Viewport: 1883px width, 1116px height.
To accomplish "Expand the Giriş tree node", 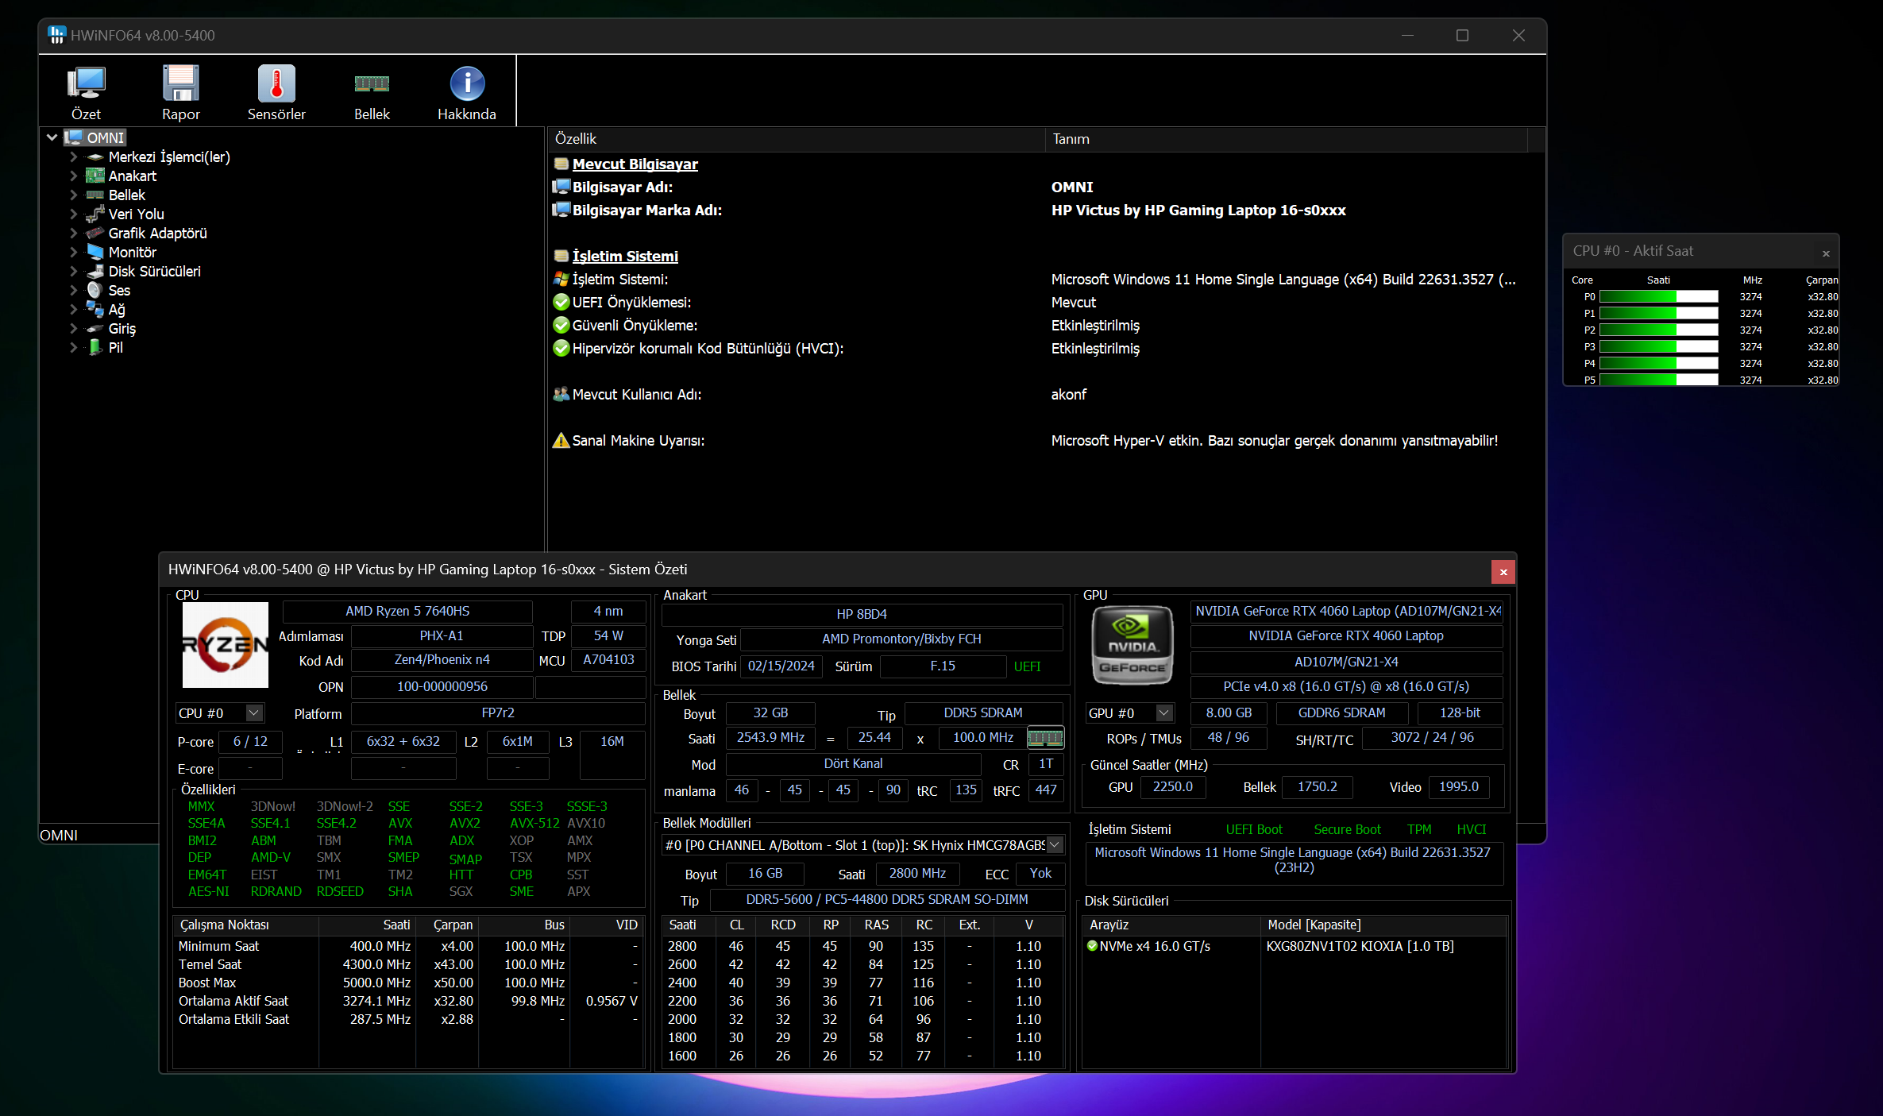I will click(x=74, y=328).
